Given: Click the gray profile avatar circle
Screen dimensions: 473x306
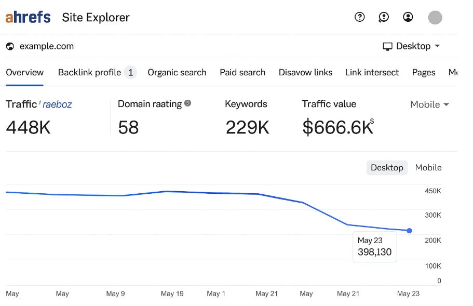Looking at the screenshot, I should [x=435, y=18].
